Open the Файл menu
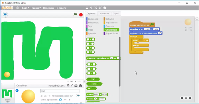The height and width of the screenshot is (104, 199). pos(25,8)
